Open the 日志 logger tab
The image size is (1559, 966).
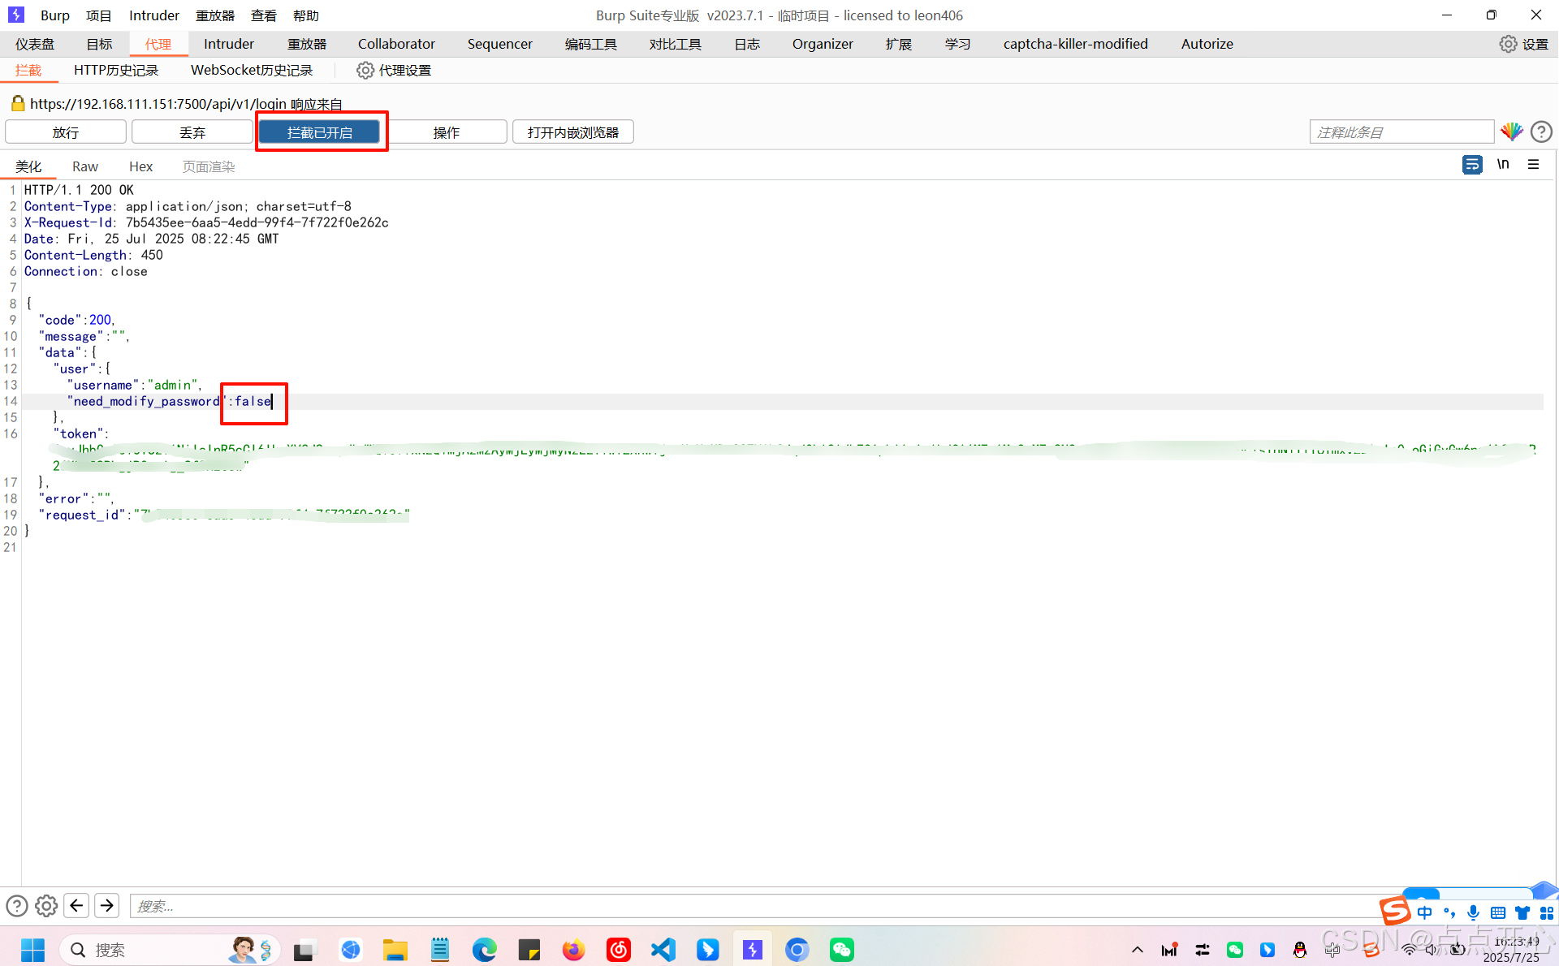pos(747,44)
